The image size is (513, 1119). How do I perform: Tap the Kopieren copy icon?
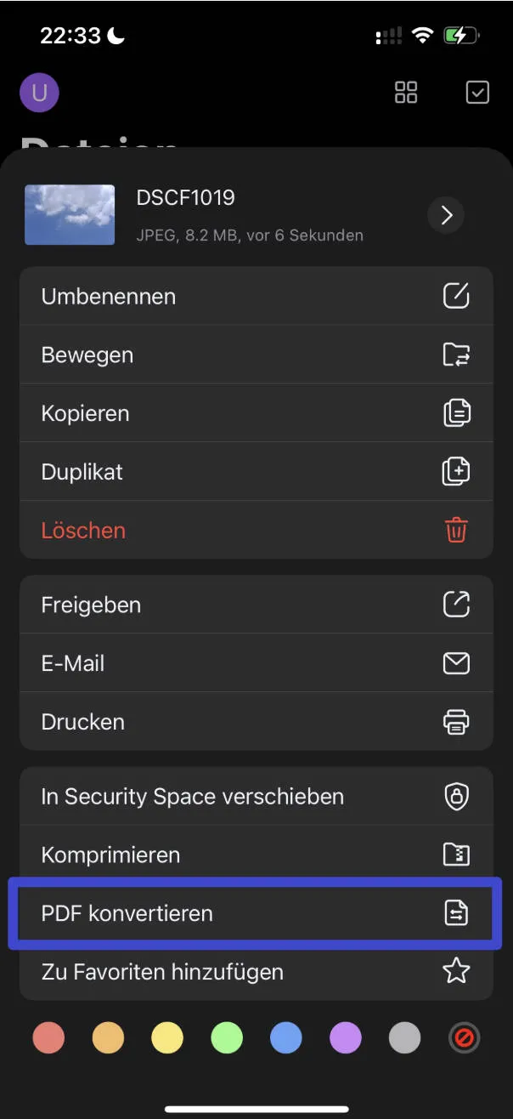pos(457,413)
